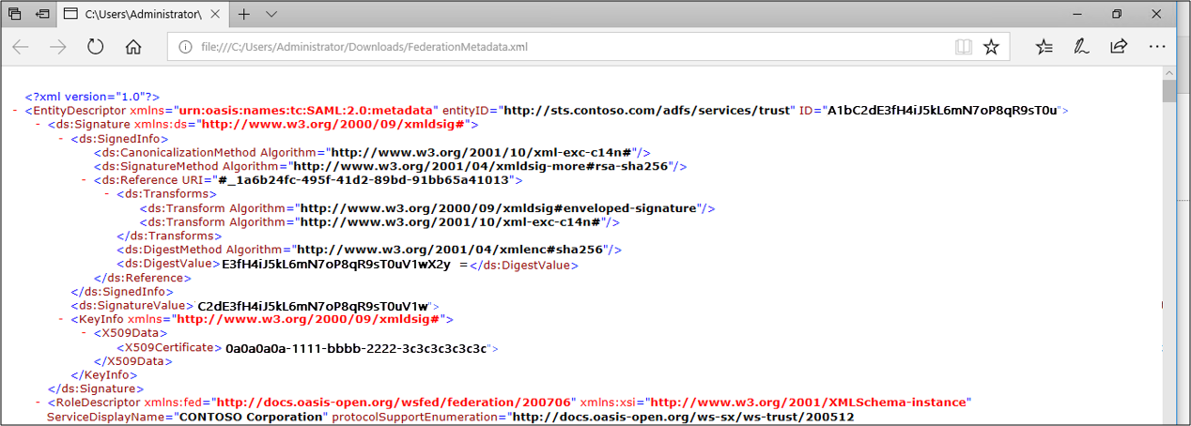Add page to favorites star

click(x=991, y=47)
